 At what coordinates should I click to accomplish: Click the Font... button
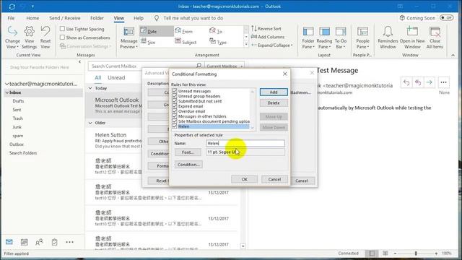pyautogui.click(x=188, y=152)
